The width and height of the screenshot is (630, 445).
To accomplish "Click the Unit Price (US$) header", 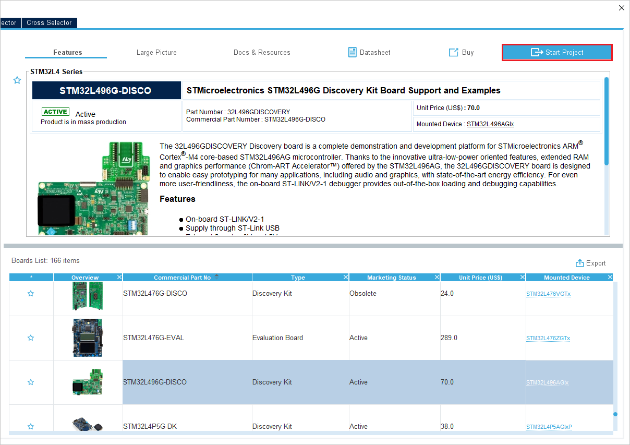I will point(480,278).
